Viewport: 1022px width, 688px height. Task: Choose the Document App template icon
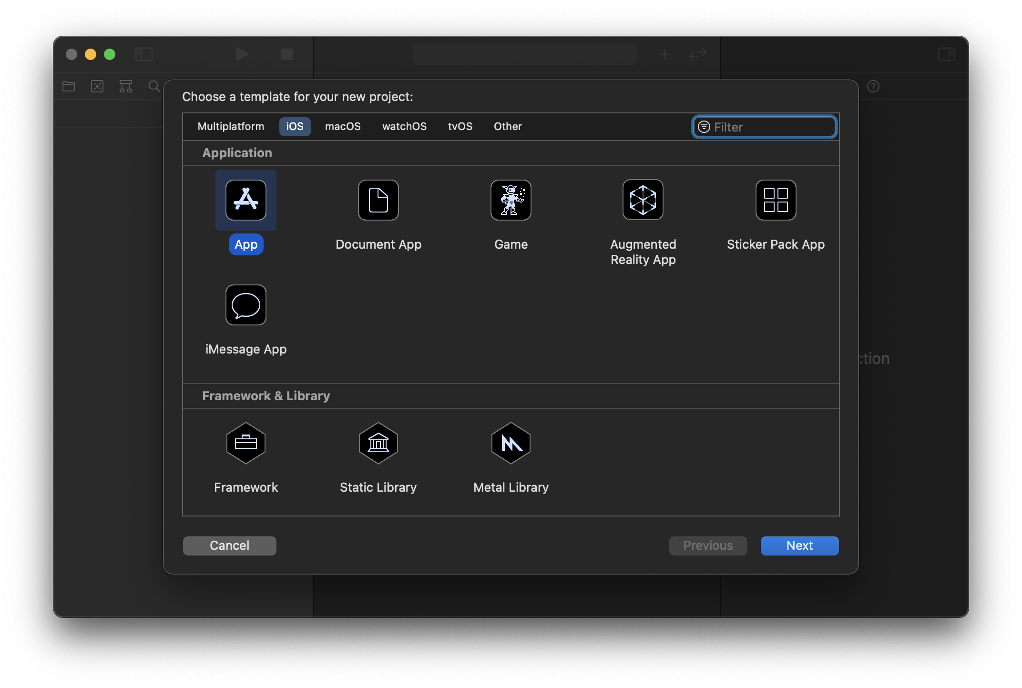coord(378,200)
